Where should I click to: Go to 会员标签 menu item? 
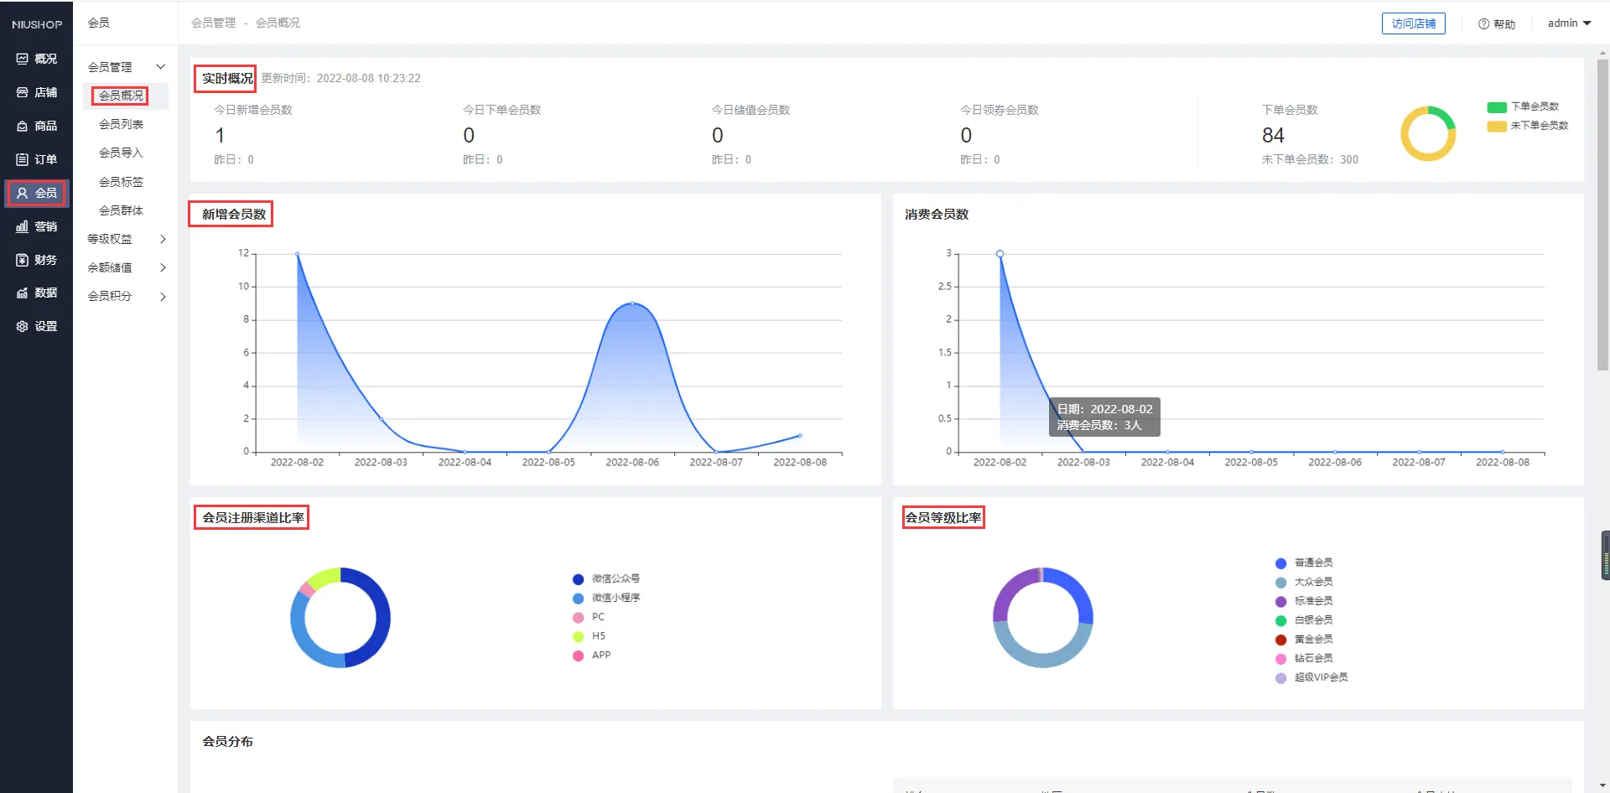[121, 182]
